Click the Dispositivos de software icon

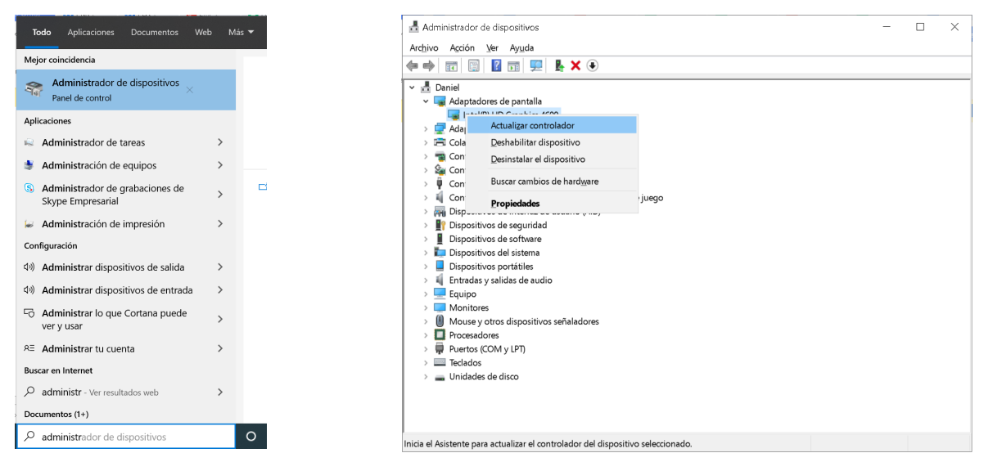(x=440, y=239)
